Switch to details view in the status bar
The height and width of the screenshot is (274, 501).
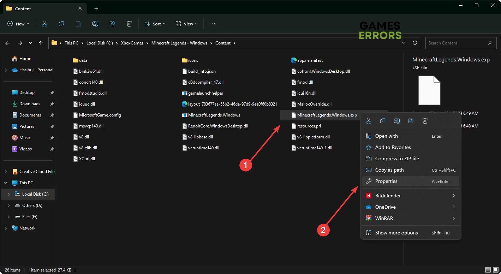coord(488,270)
